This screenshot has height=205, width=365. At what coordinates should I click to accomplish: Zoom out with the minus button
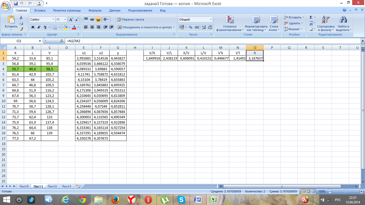(331, 191)
